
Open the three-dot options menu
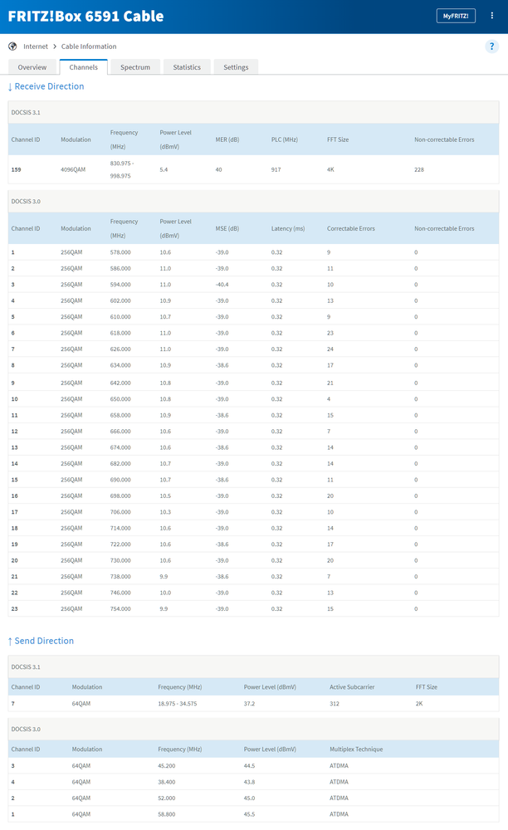click(491, 16)
